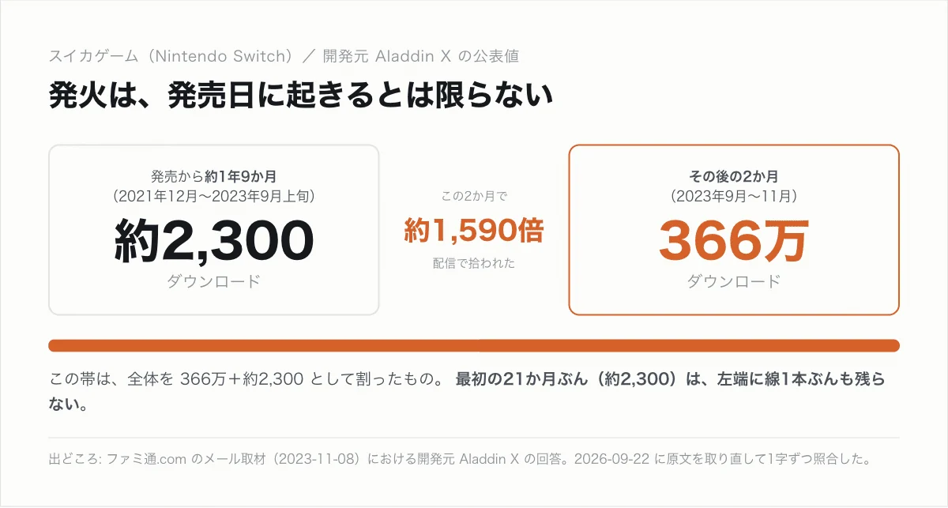Click the 約2,300 download figure
The width and height of the screenshot is (948, 508).
(214, 240)
